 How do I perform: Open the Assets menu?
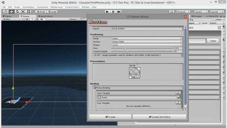[x=17, y=7]
